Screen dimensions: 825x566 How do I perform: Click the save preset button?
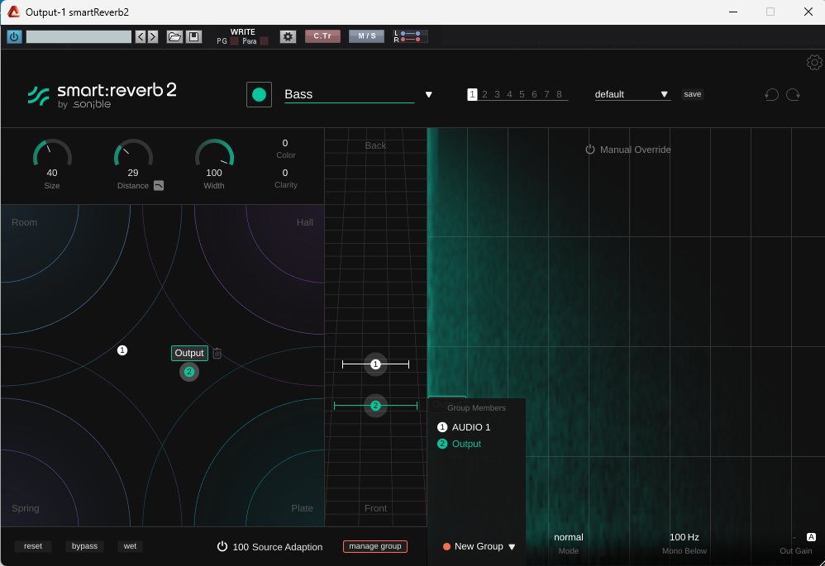tap(693, 94)
